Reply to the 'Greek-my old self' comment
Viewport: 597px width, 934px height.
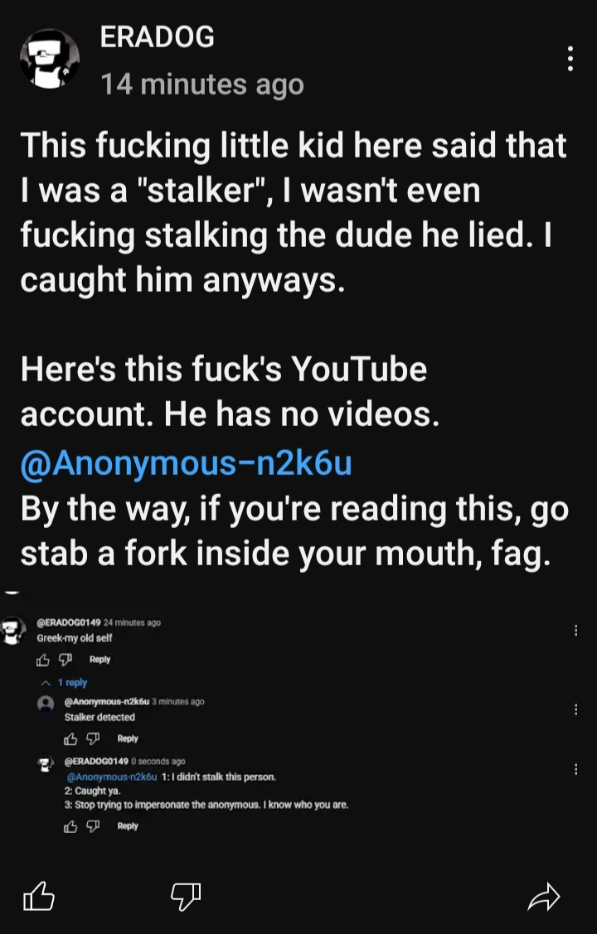(x=99, y=660)
